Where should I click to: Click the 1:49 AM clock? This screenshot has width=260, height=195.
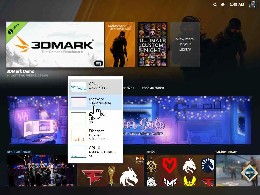tap(237, 5)
